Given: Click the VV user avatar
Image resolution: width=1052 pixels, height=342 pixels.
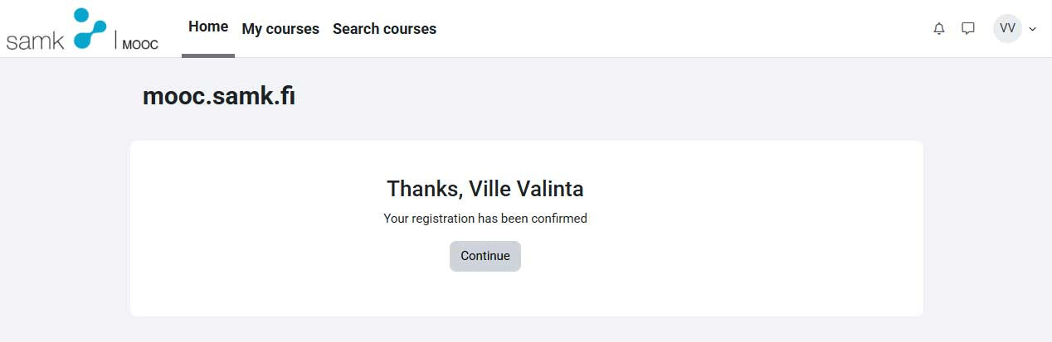Looking at the screenshot, I should point(1007,28).
